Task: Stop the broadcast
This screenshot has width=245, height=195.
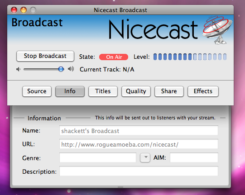Action: click(x=45, y=56)
